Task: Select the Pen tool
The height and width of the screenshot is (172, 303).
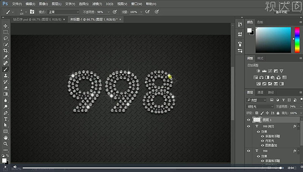Action: (x=5, y=113)
